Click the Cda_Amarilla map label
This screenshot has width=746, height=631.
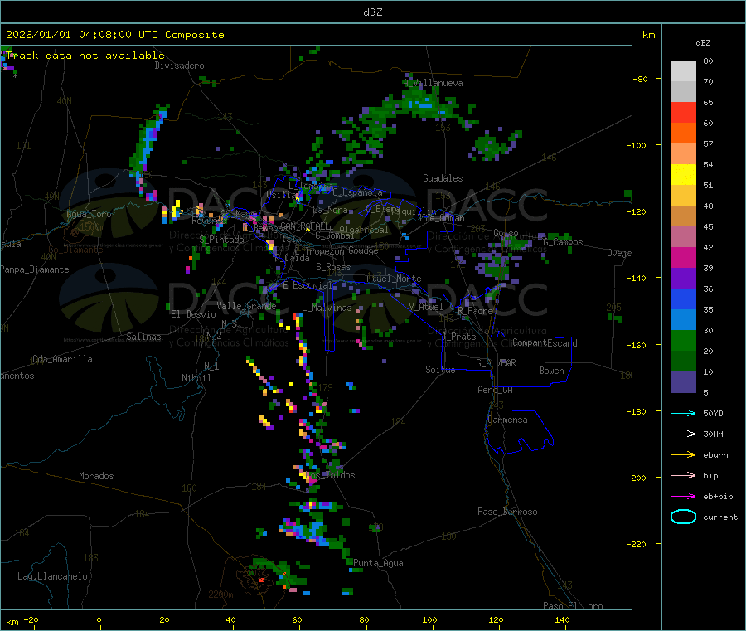click(x=62, y=359)
